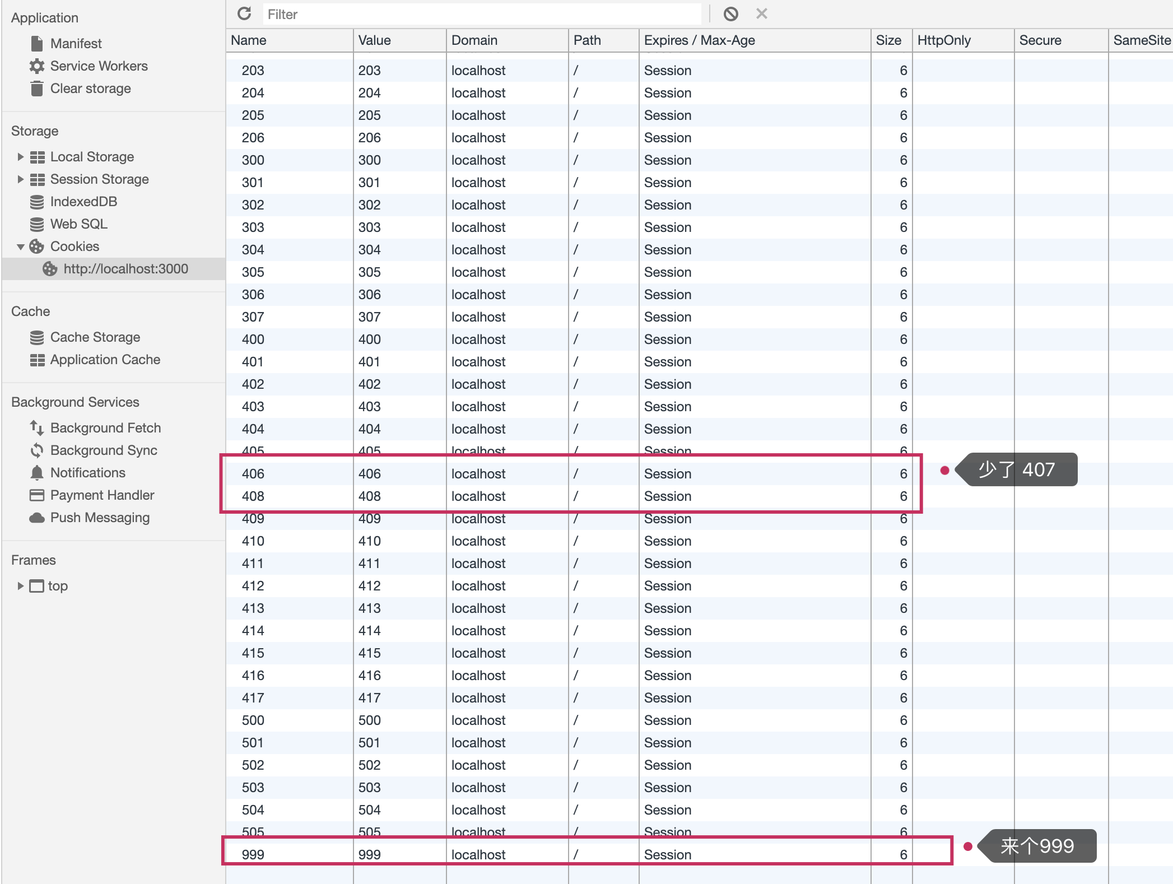Click in the Filter input field
The height and width of the screenshot is (884, 1173).
coord(482,14)
